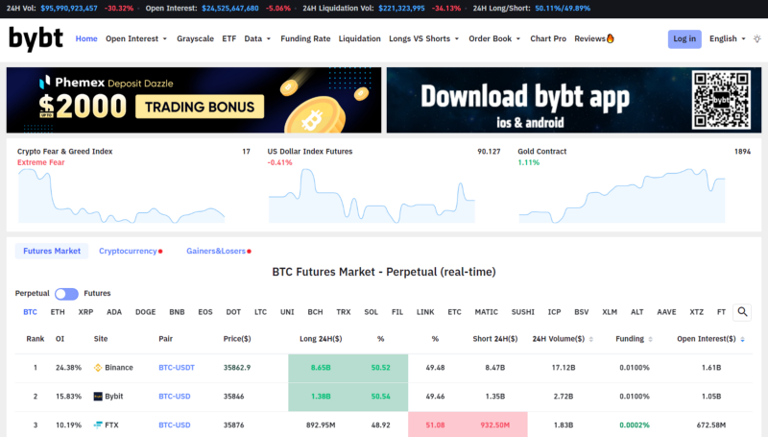
Task: Expand the Order Book dropdown
Action: click(x=494, y=38)
